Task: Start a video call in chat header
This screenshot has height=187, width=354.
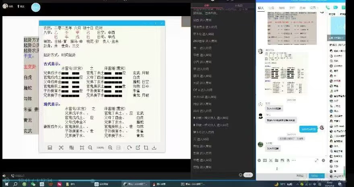Action: [336, 7]
